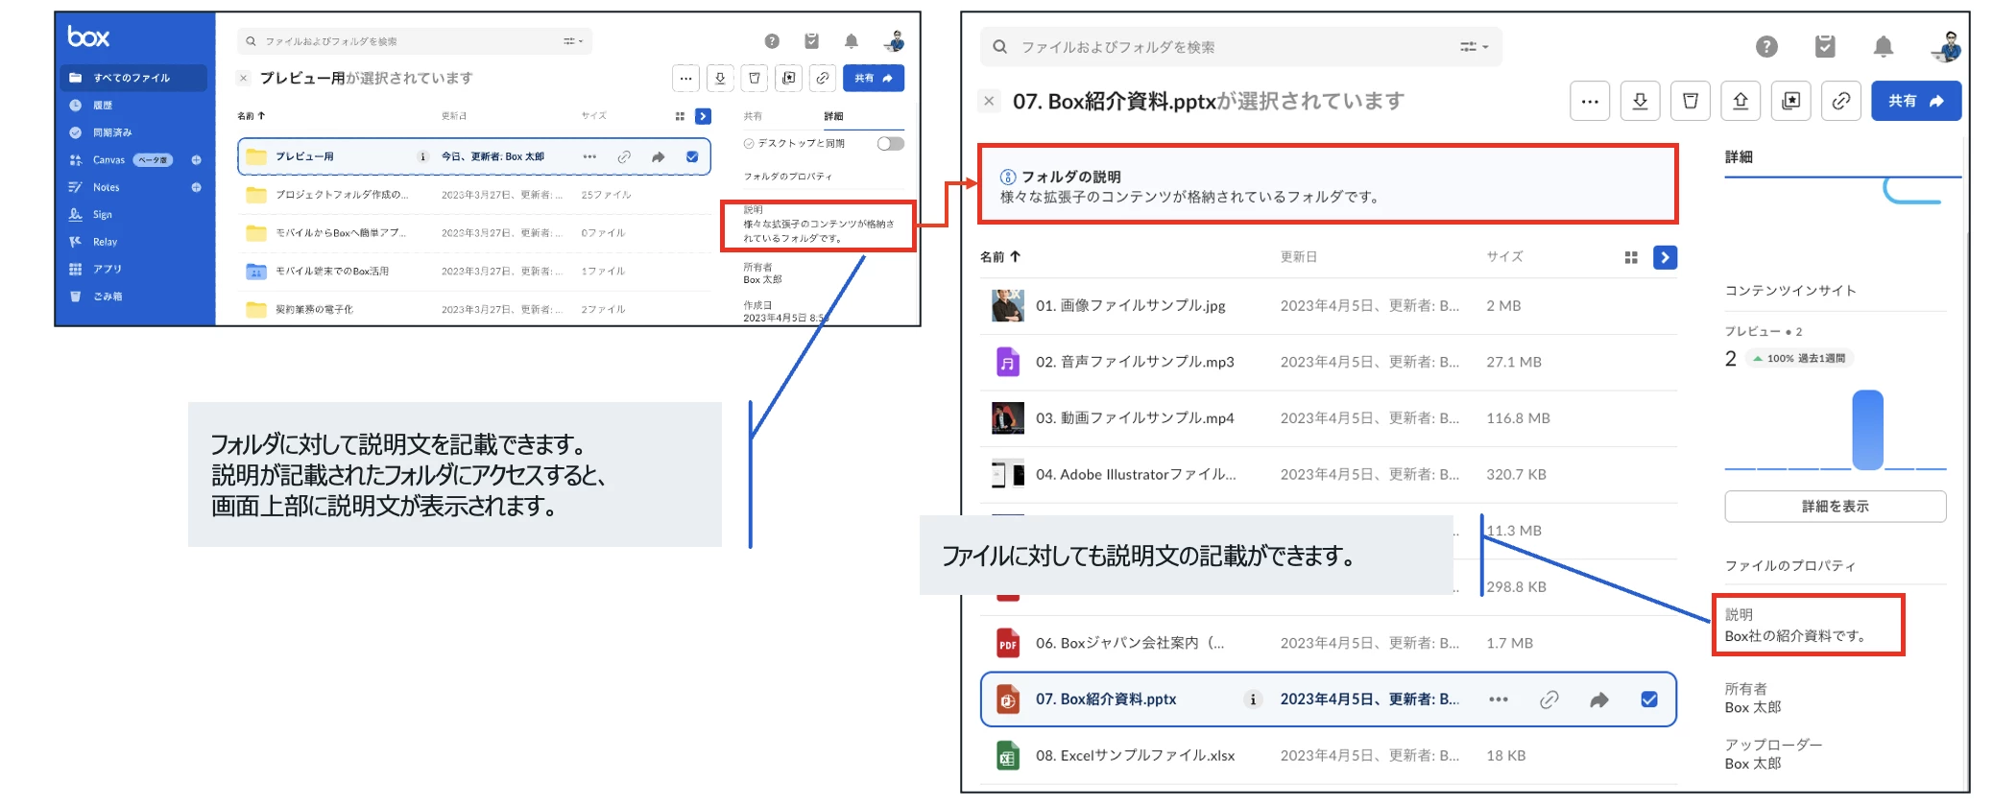1993x807 pixels.
Task: Click the plus icon next to Notes
Action: [x=196, y=187]
